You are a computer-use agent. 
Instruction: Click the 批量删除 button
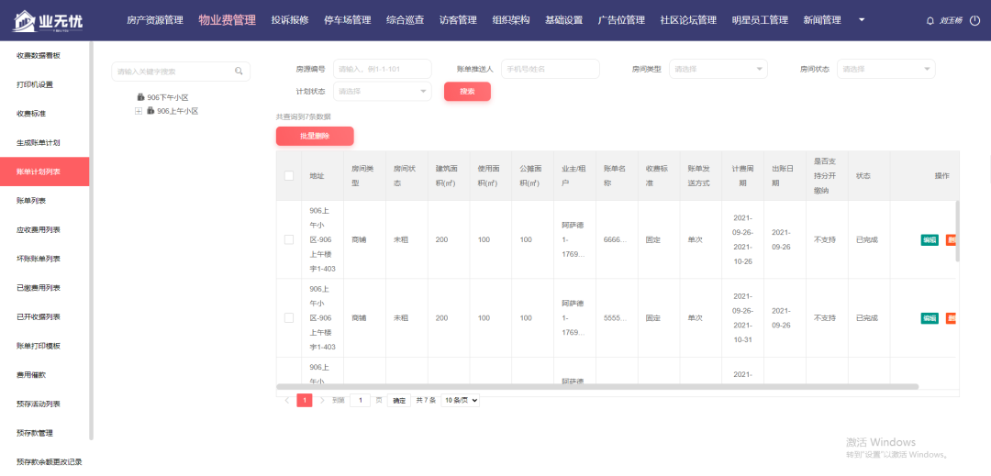[x=315, y=136]
